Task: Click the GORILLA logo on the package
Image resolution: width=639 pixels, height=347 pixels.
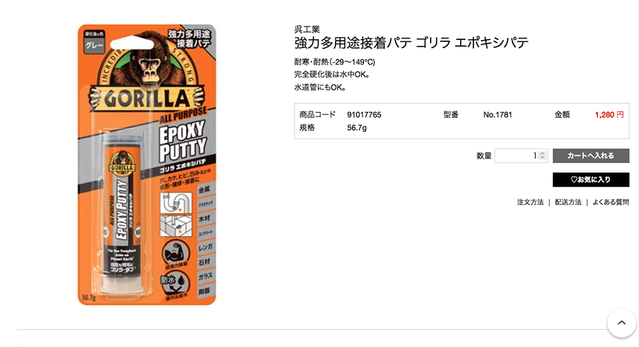Action: pos(146,99)
